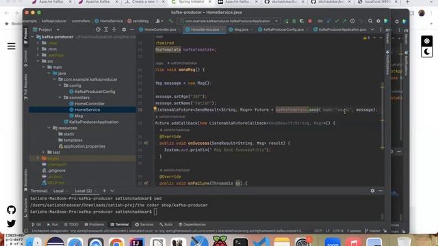The image size is (438, 246).
Task: Expand the test folder
Action: (44, 152)
